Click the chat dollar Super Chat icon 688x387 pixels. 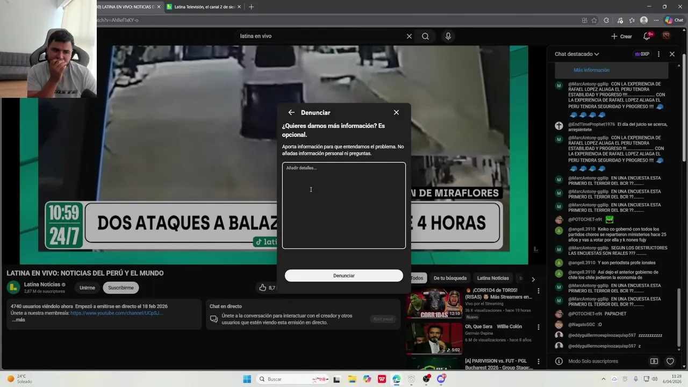pos(654,361)
